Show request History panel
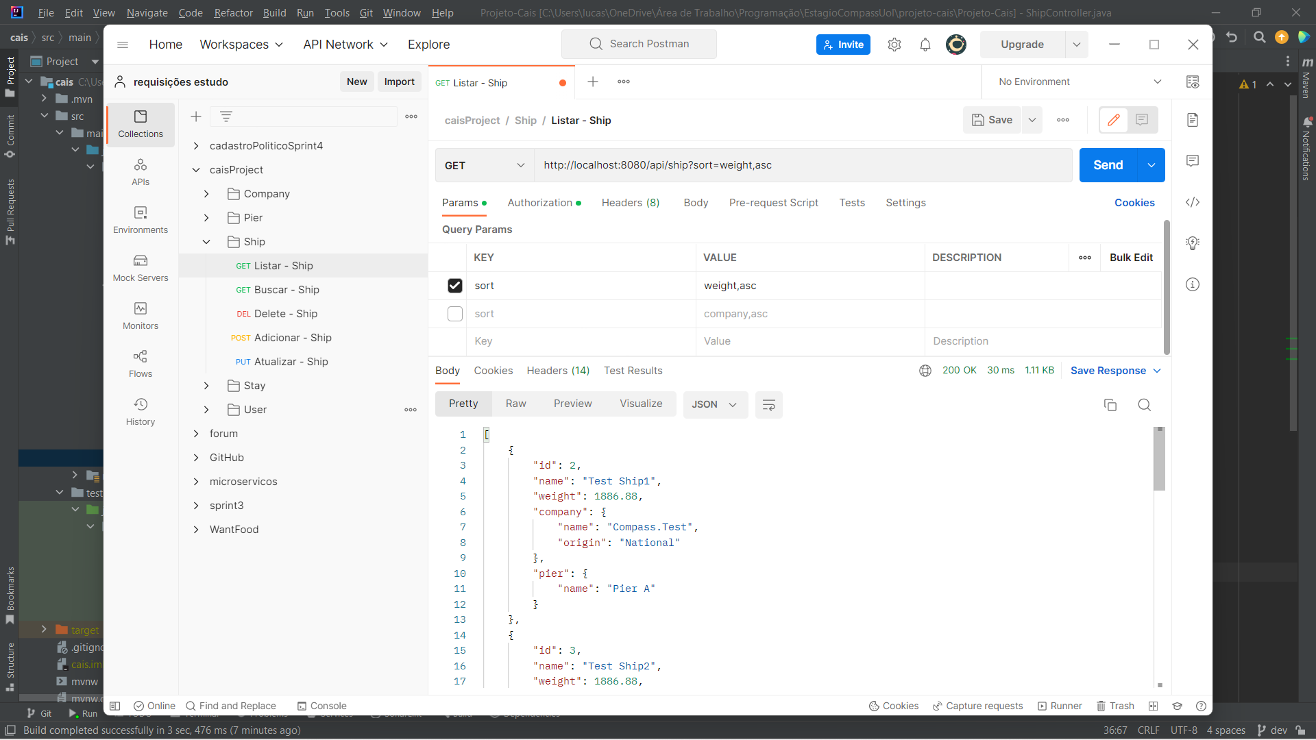Image resolution: width=1316 pixels, height=740 pixels. tap(140, 411)
